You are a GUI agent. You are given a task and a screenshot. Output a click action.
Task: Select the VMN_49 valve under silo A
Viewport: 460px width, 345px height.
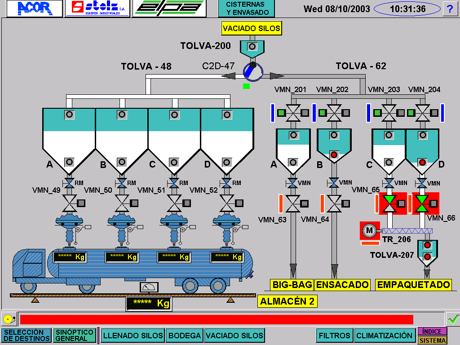tap(69, 203)
